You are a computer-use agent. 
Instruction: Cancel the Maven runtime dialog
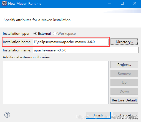click(125, 115)
